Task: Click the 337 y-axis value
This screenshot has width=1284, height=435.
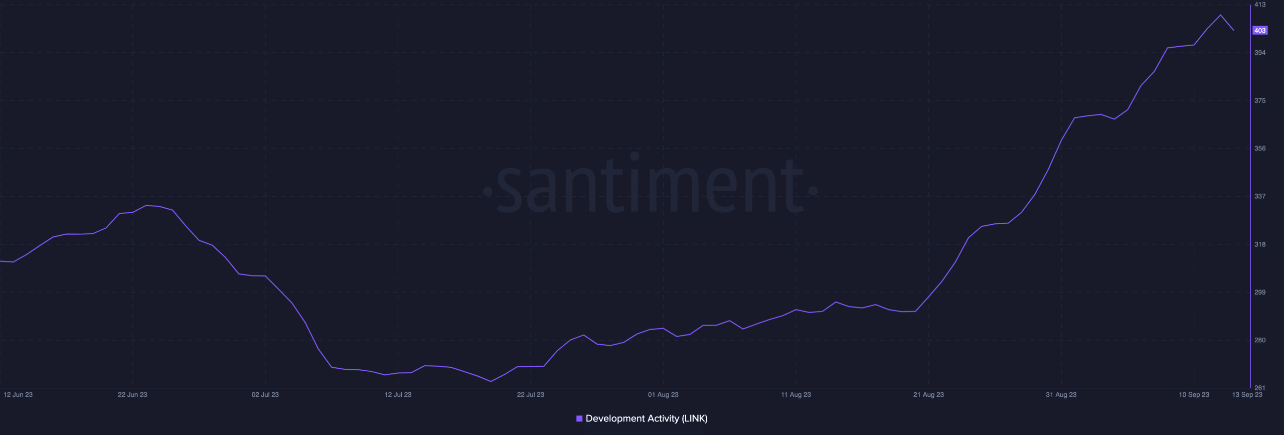Action: click(1260, 196)
